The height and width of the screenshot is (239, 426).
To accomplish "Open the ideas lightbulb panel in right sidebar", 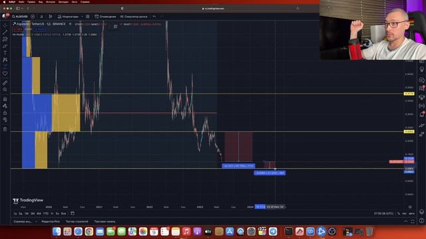I will [421, 70].
